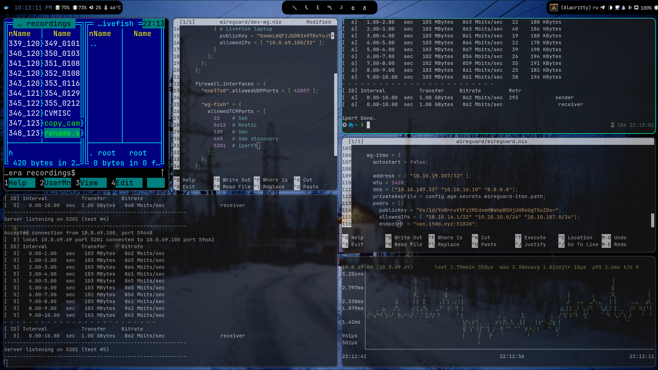
Task: Click the disk usage icon showing 75%
Action: point(58,8)
